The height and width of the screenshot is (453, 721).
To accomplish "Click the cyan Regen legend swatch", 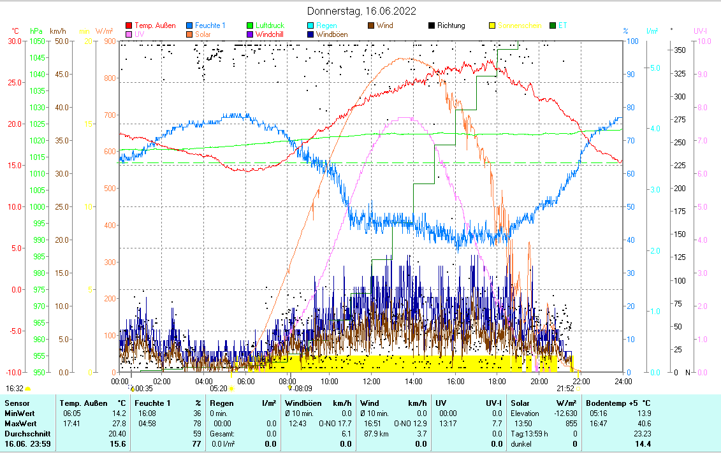I will 311,26.
